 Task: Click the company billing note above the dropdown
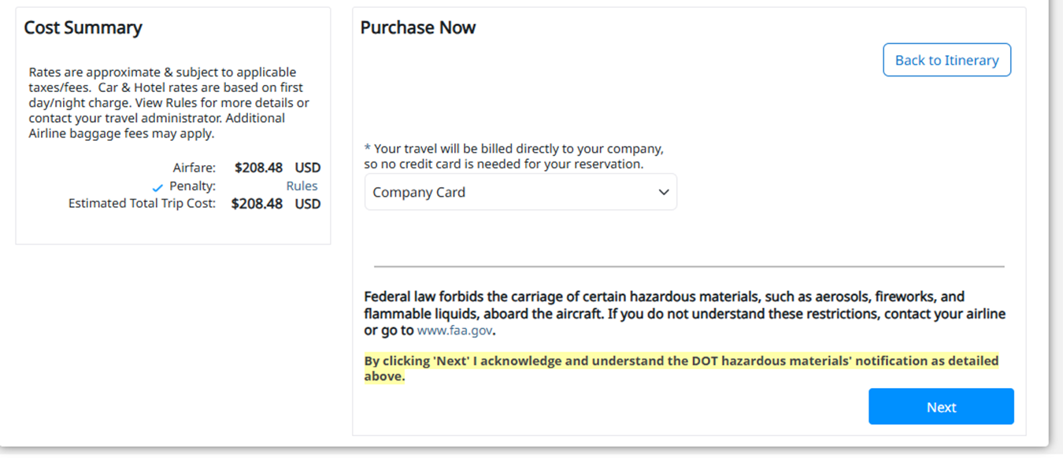coord(513,156)
